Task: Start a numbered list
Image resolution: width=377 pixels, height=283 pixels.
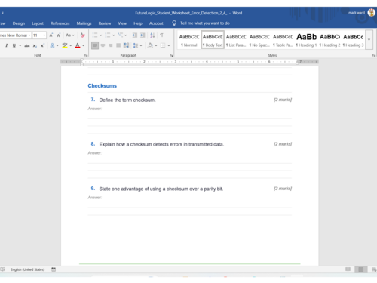Action: 108,35
